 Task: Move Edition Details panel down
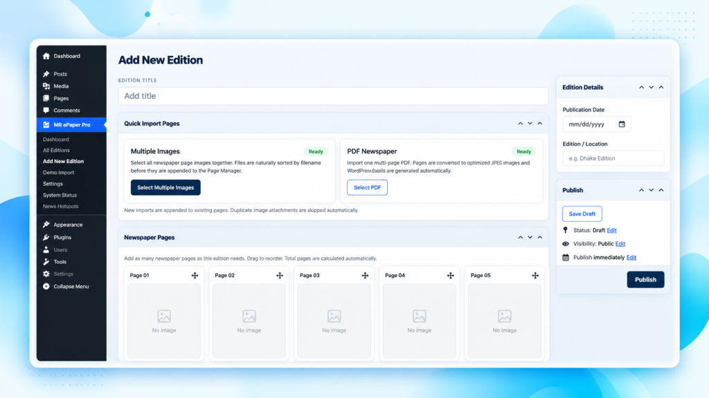coord(651,88)
